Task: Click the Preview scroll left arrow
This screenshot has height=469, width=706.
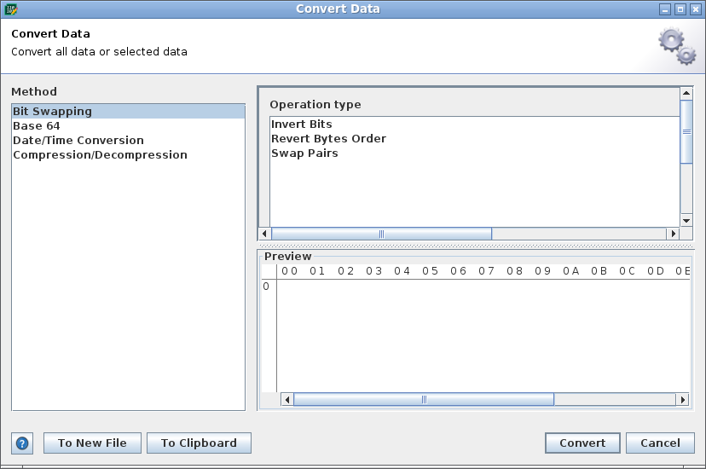Action: click(x=287, y=399)
